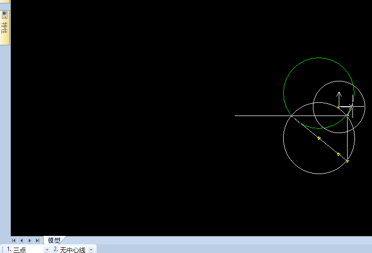The image size is (372, 253).
Task: Click the yellow point at the triangle's bottom vertex
Action: pyautogui.click(x=347, y=161)
